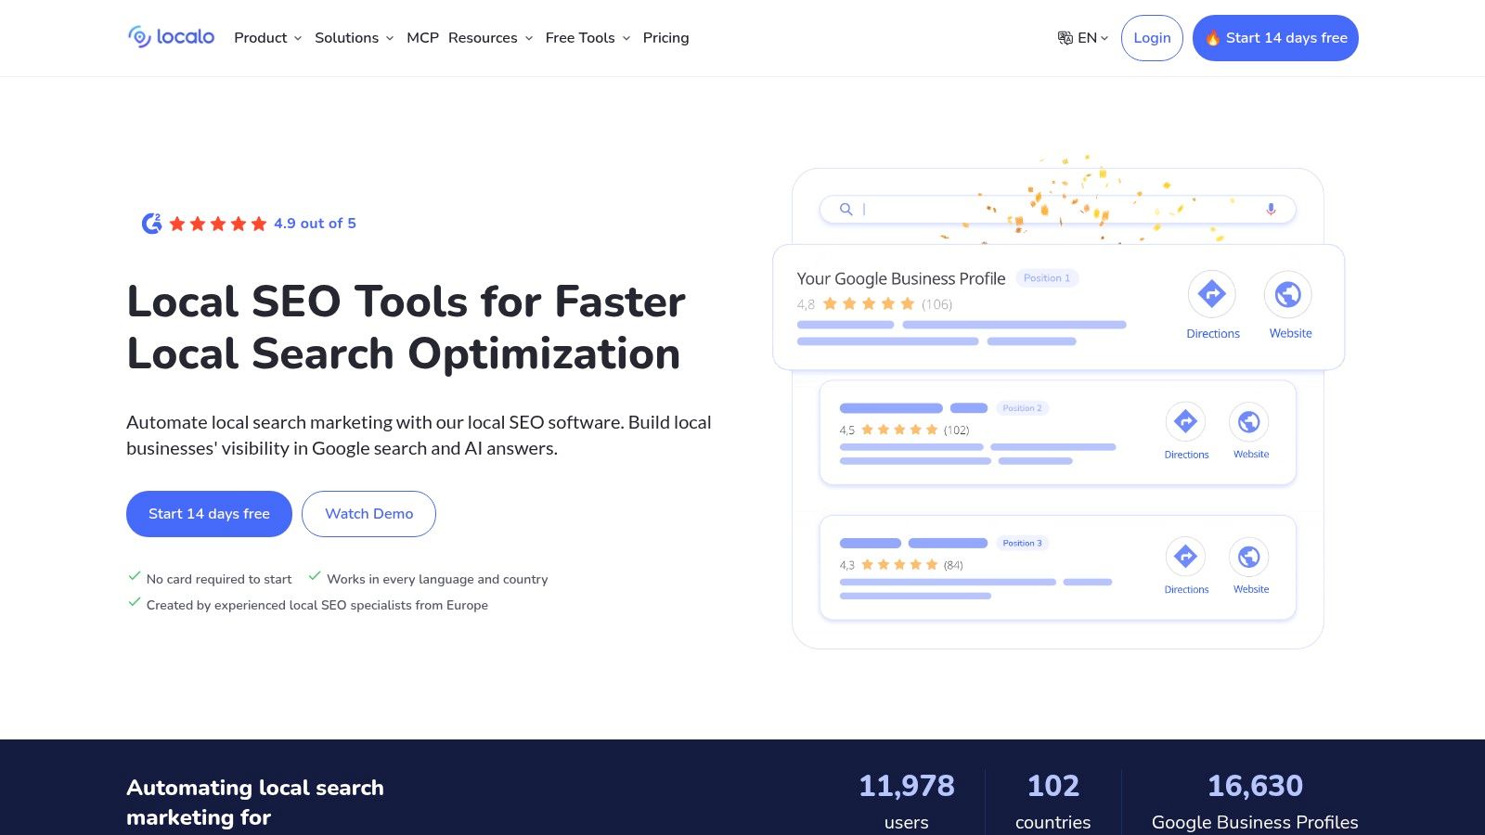Viewport: 1485px width, 835px height.
Task: Click 'Your Google Business Profile' title
Action: coord(901,278)
